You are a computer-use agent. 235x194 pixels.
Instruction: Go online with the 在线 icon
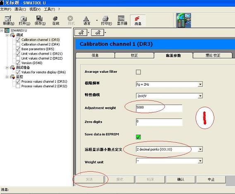(x=55, y=20)
